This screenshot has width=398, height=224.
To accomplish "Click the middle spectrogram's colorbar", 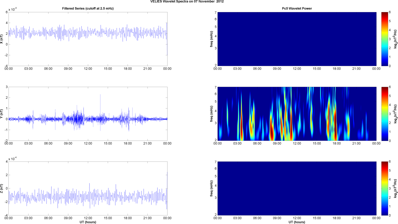I will 385,114.
